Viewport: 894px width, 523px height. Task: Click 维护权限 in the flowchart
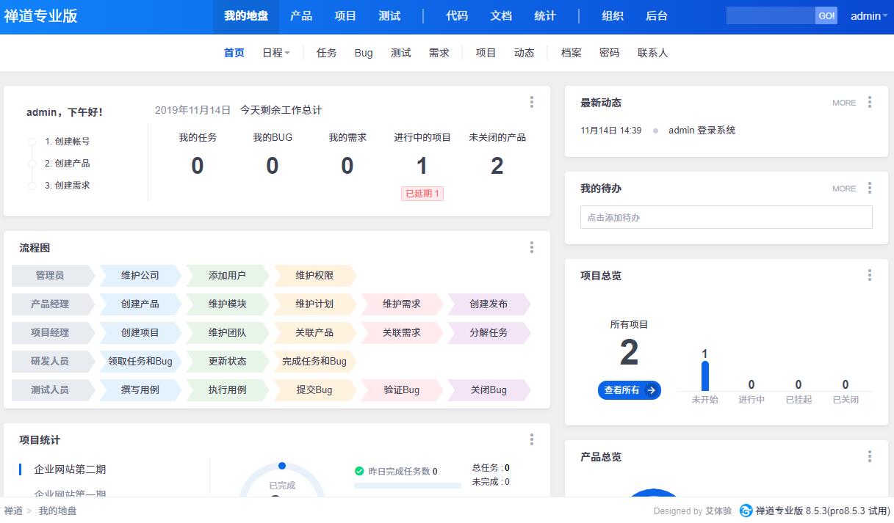[x=314, y=276]
